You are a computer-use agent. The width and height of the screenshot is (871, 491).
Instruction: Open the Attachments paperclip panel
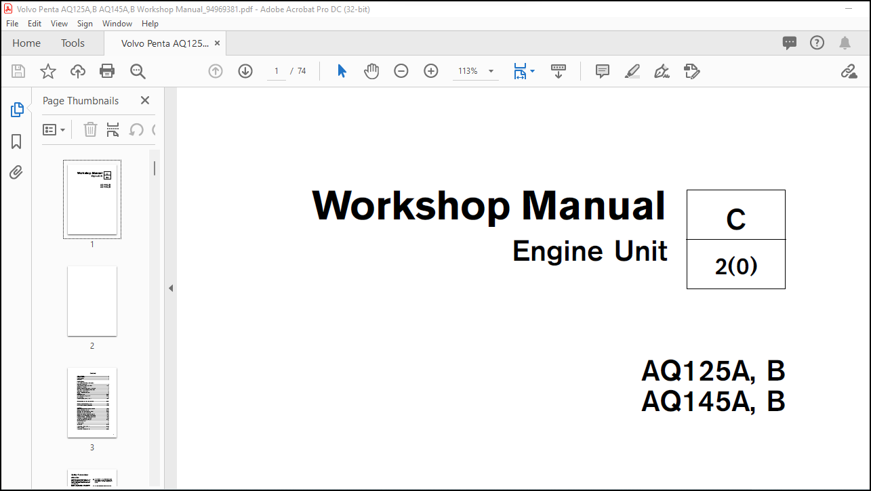16,172
